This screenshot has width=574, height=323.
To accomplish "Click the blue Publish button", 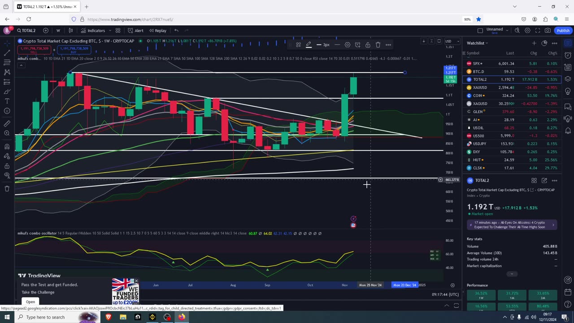I will click(563, 31).
